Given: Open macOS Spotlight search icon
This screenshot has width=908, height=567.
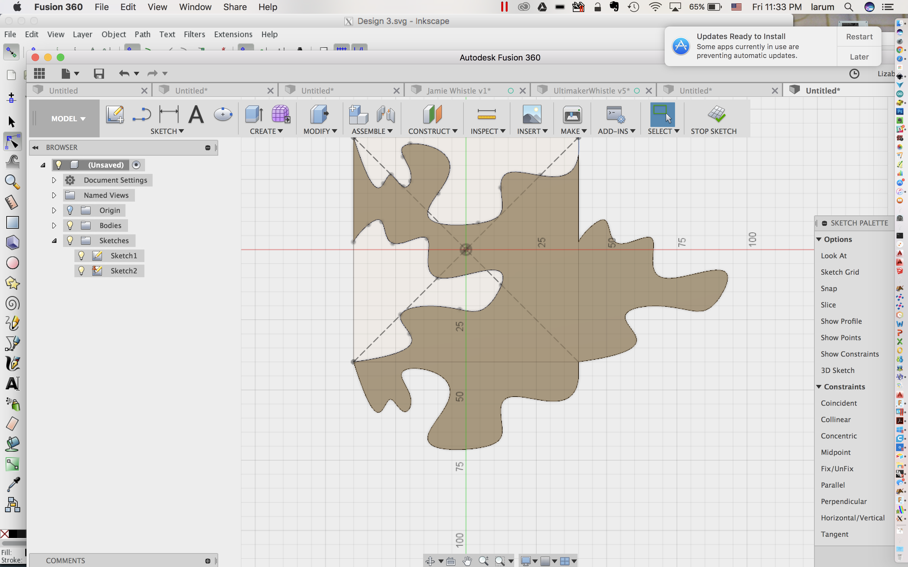Looking at the screenshot, I should (x=848, y=7).
